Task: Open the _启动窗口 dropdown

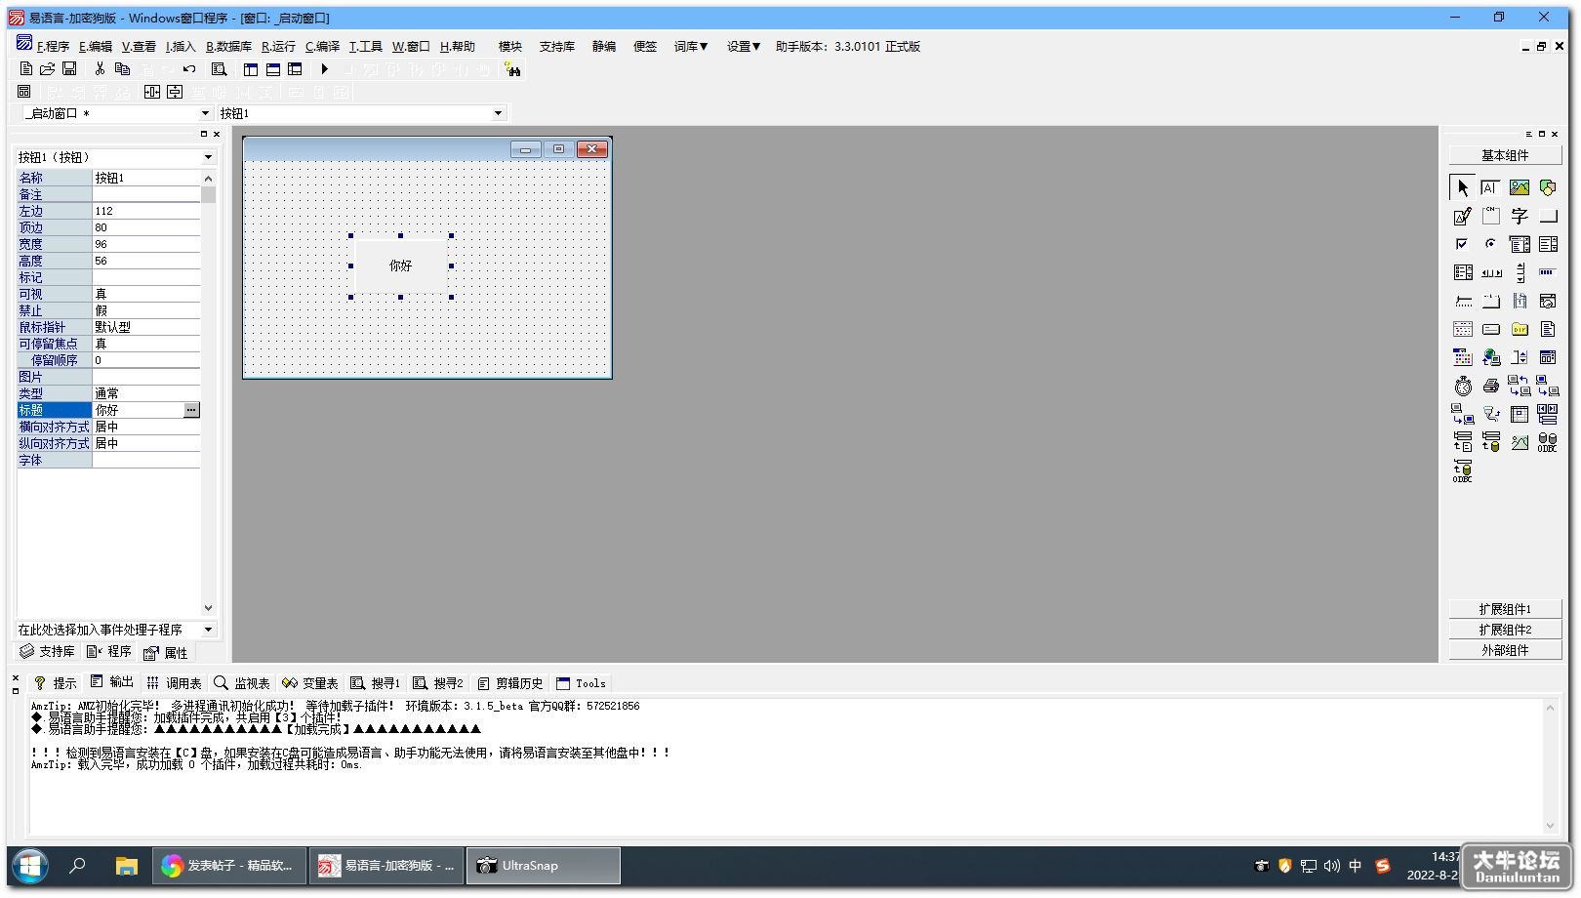Action: 205,113
